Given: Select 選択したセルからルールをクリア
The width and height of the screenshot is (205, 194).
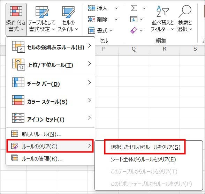Looking at the screenshot, I should coord(145,147).
